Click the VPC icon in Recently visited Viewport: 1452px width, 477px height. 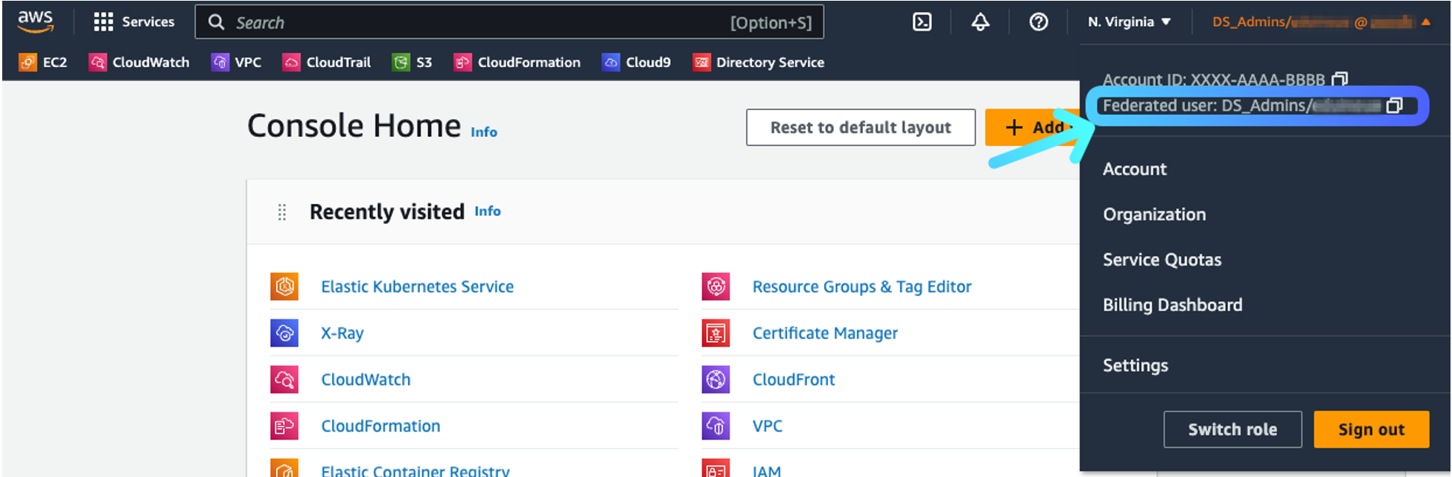pyautogui.click(x=716, y=426)
